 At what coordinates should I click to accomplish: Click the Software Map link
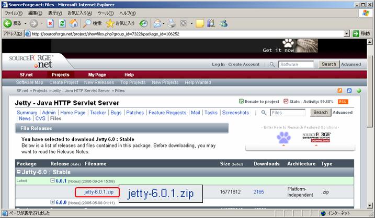[x=29, y=82]
